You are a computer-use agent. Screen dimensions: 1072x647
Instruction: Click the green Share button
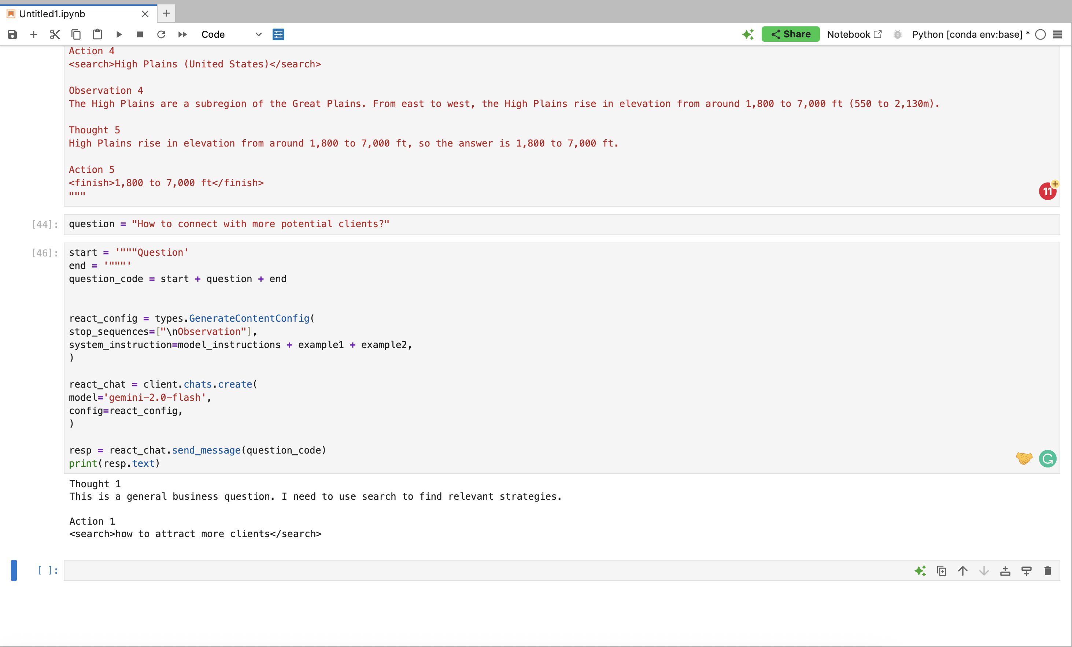[x=791, y=34]
